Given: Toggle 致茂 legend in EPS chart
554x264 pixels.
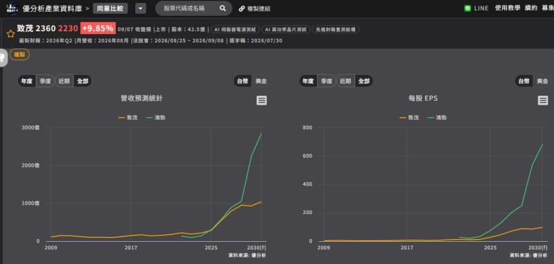Looking at the screenshot, I should [x=409, y=118].
